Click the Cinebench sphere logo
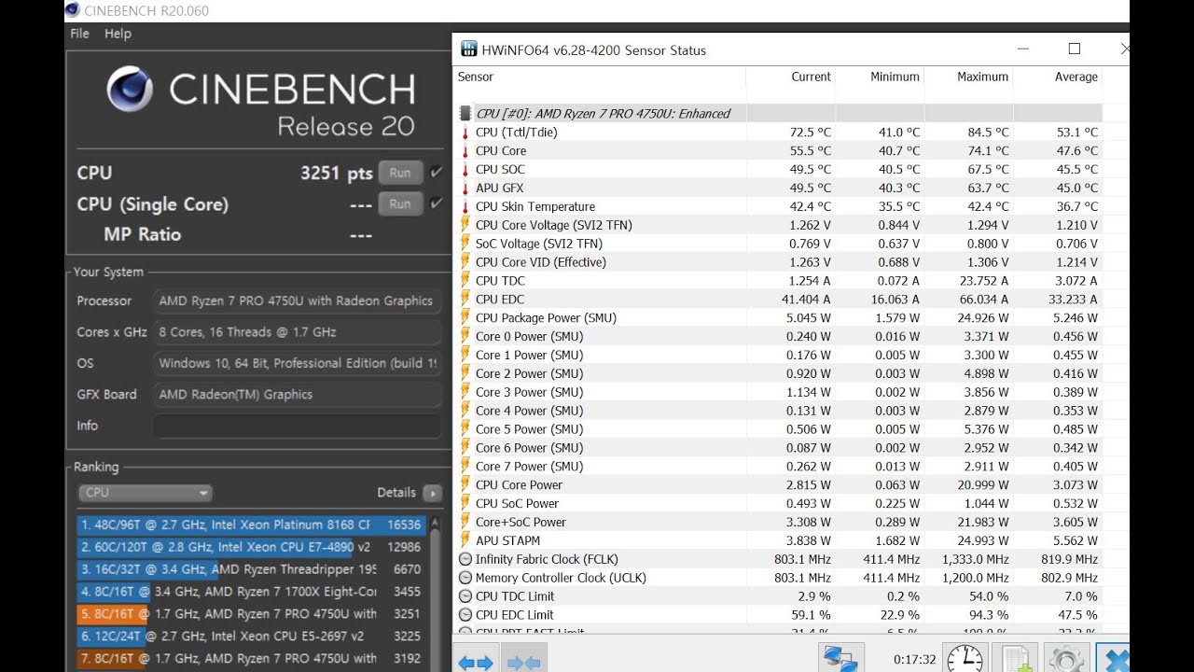 click(x=130, y=90)
